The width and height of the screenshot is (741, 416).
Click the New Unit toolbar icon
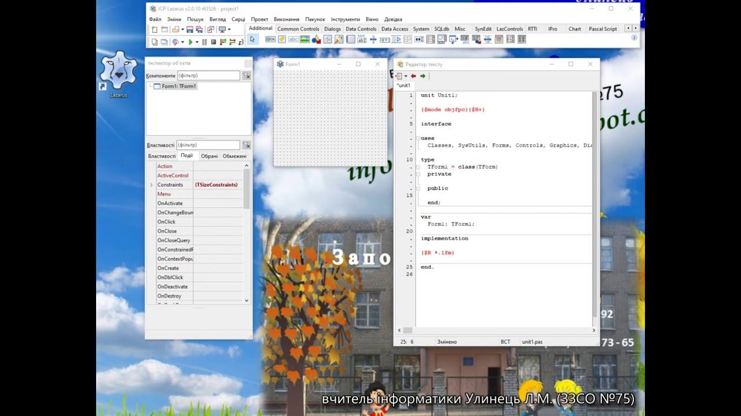[x=155, y=29]
